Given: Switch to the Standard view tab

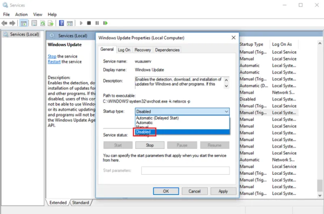Looking at the screenshot, I should pos(81,203).
